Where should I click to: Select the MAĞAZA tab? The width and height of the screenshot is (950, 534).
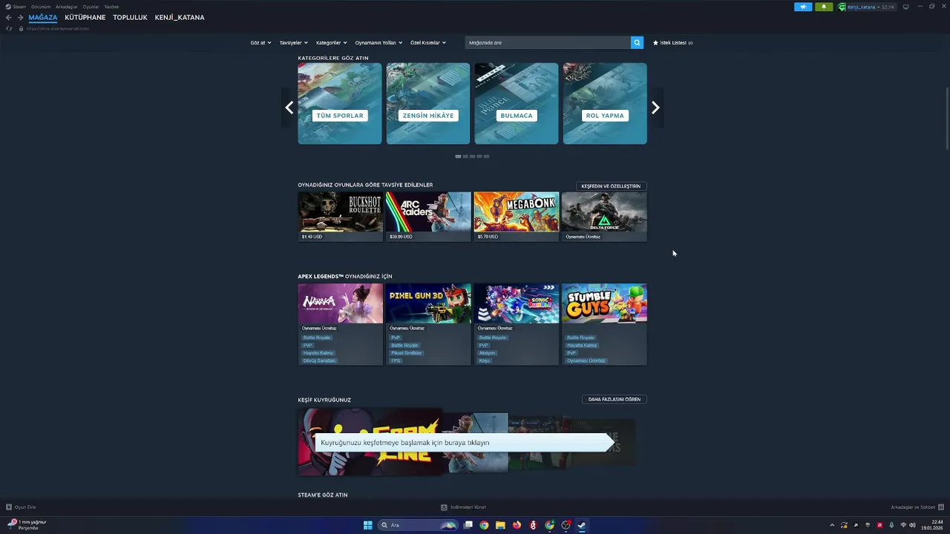tap(42, 17)
